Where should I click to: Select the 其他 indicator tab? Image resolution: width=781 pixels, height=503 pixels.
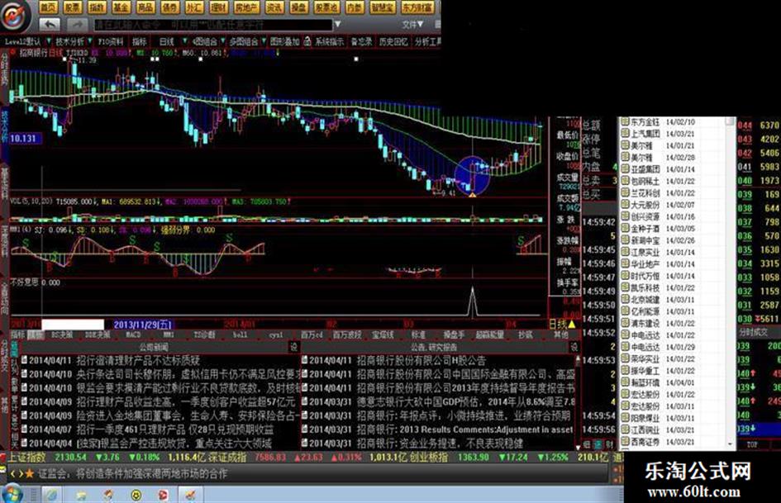[560, 335]
